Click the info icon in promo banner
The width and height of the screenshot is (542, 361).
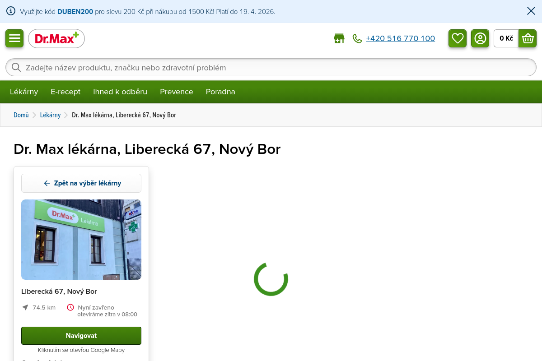(11, 11)
